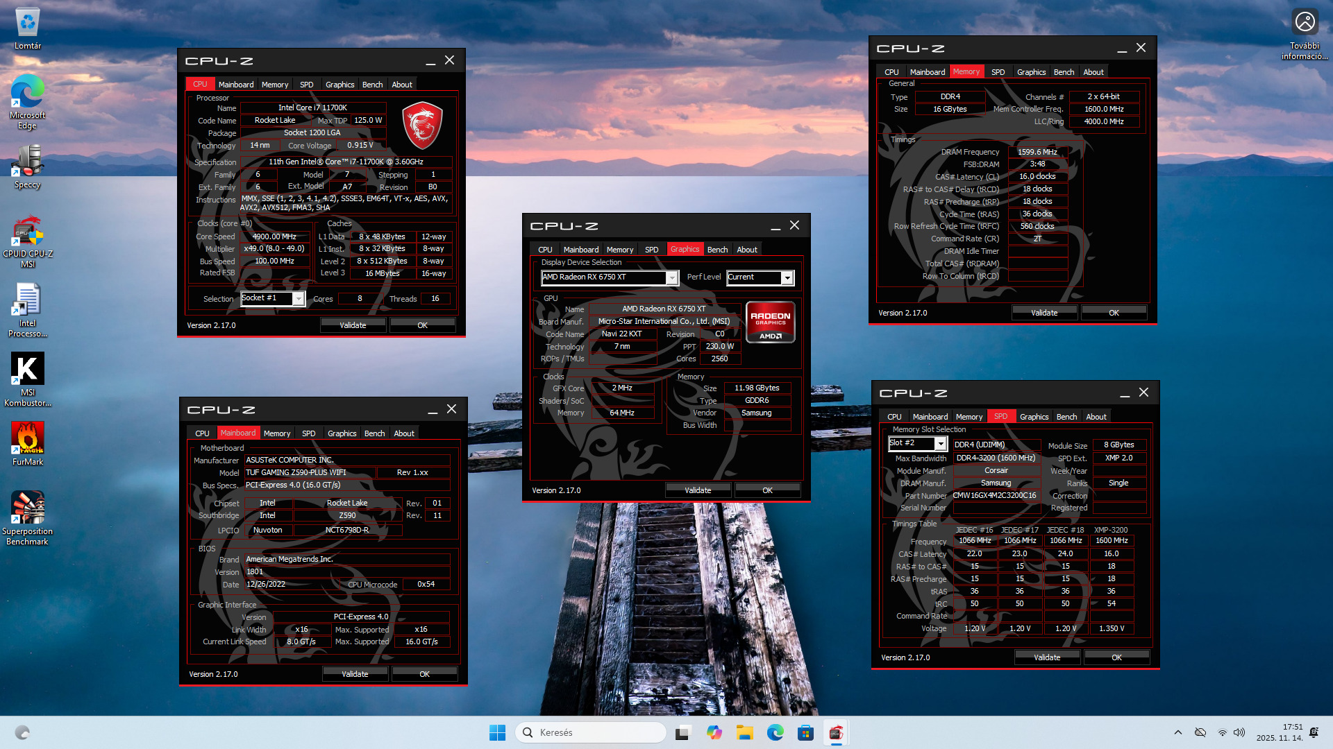This screenshot has width=1333, height=749.
Task: Open the About tab in the Memory window
Action: tap(1093, 72)
